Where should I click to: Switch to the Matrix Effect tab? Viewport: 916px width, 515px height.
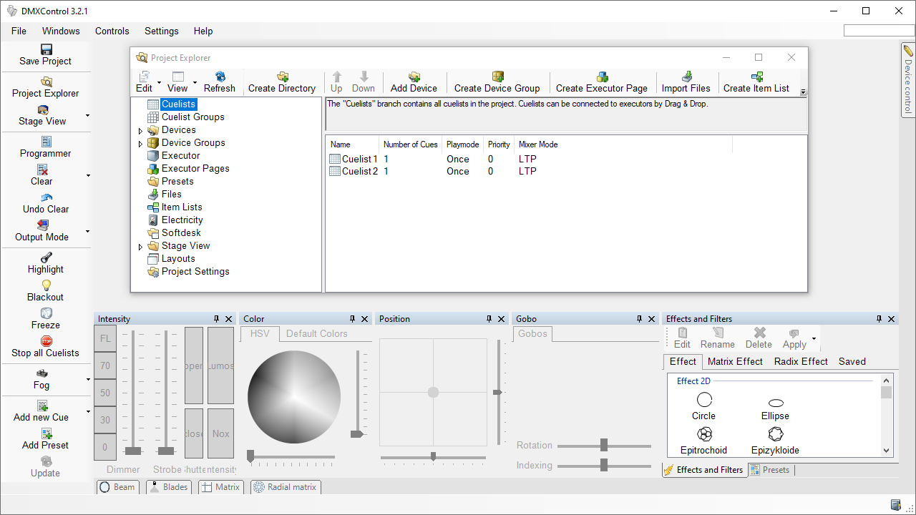(735, 361)
